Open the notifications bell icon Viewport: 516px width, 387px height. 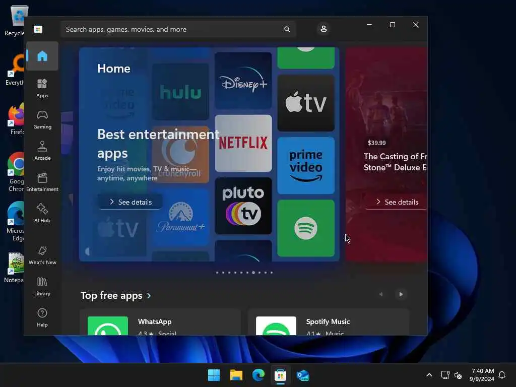[502, 375]
